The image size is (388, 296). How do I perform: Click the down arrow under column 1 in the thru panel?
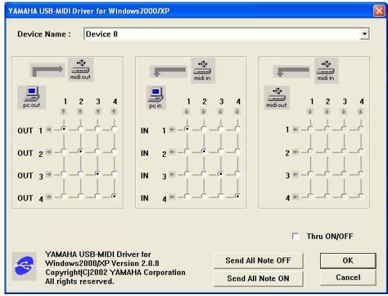pos(310,111)
